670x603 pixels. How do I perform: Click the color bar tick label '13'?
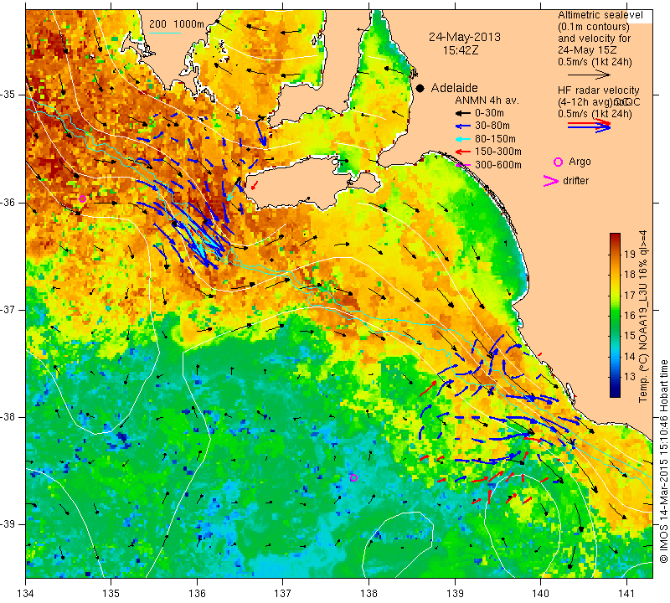[630, 377]
